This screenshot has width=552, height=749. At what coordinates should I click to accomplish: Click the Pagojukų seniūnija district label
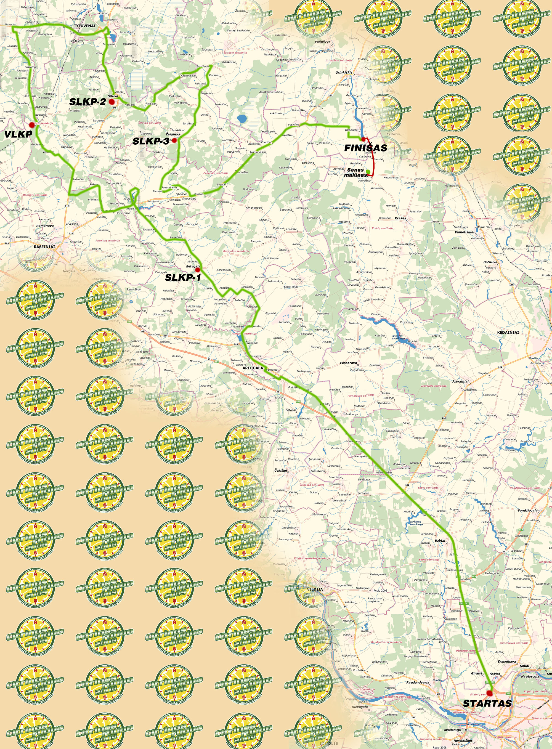coord(216,173)
